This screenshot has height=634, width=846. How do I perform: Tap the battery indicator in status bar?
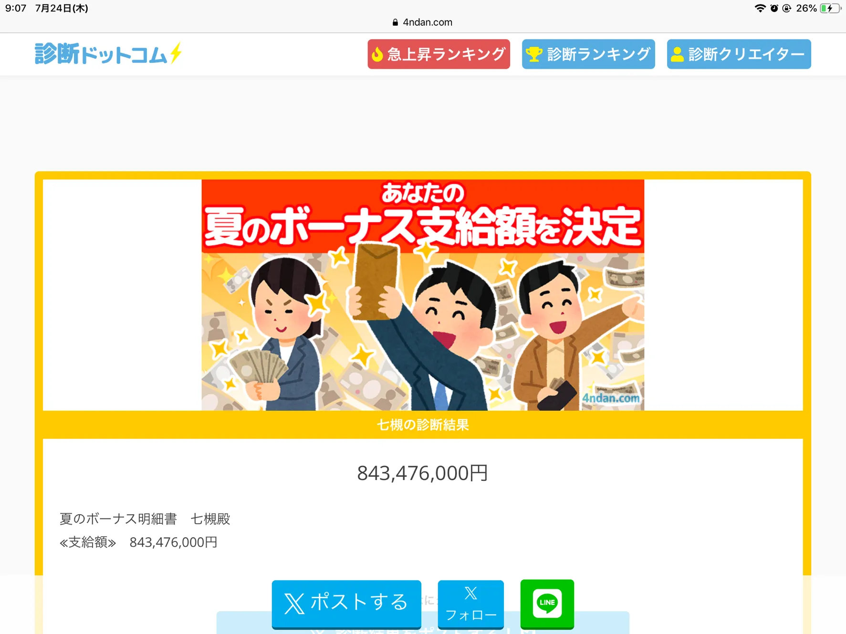click(830, 8)
